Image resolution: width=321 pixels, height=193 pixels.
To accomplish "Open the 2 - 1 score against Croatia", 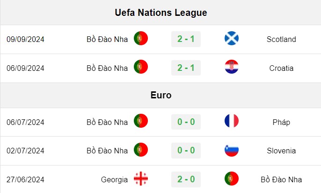I will (x=186, y=68).
